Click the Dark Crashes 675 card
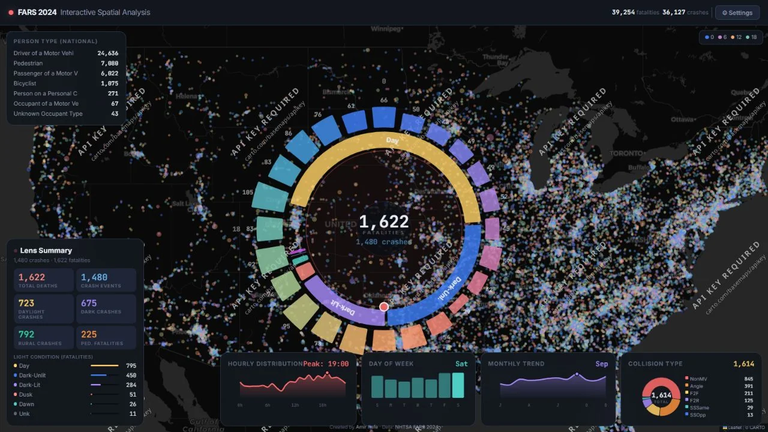Viewport: 768px width, 432px height. tap(106, 308)
